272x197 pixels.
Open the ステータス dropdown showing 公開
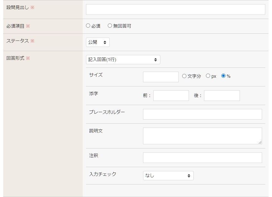(98, 42)
